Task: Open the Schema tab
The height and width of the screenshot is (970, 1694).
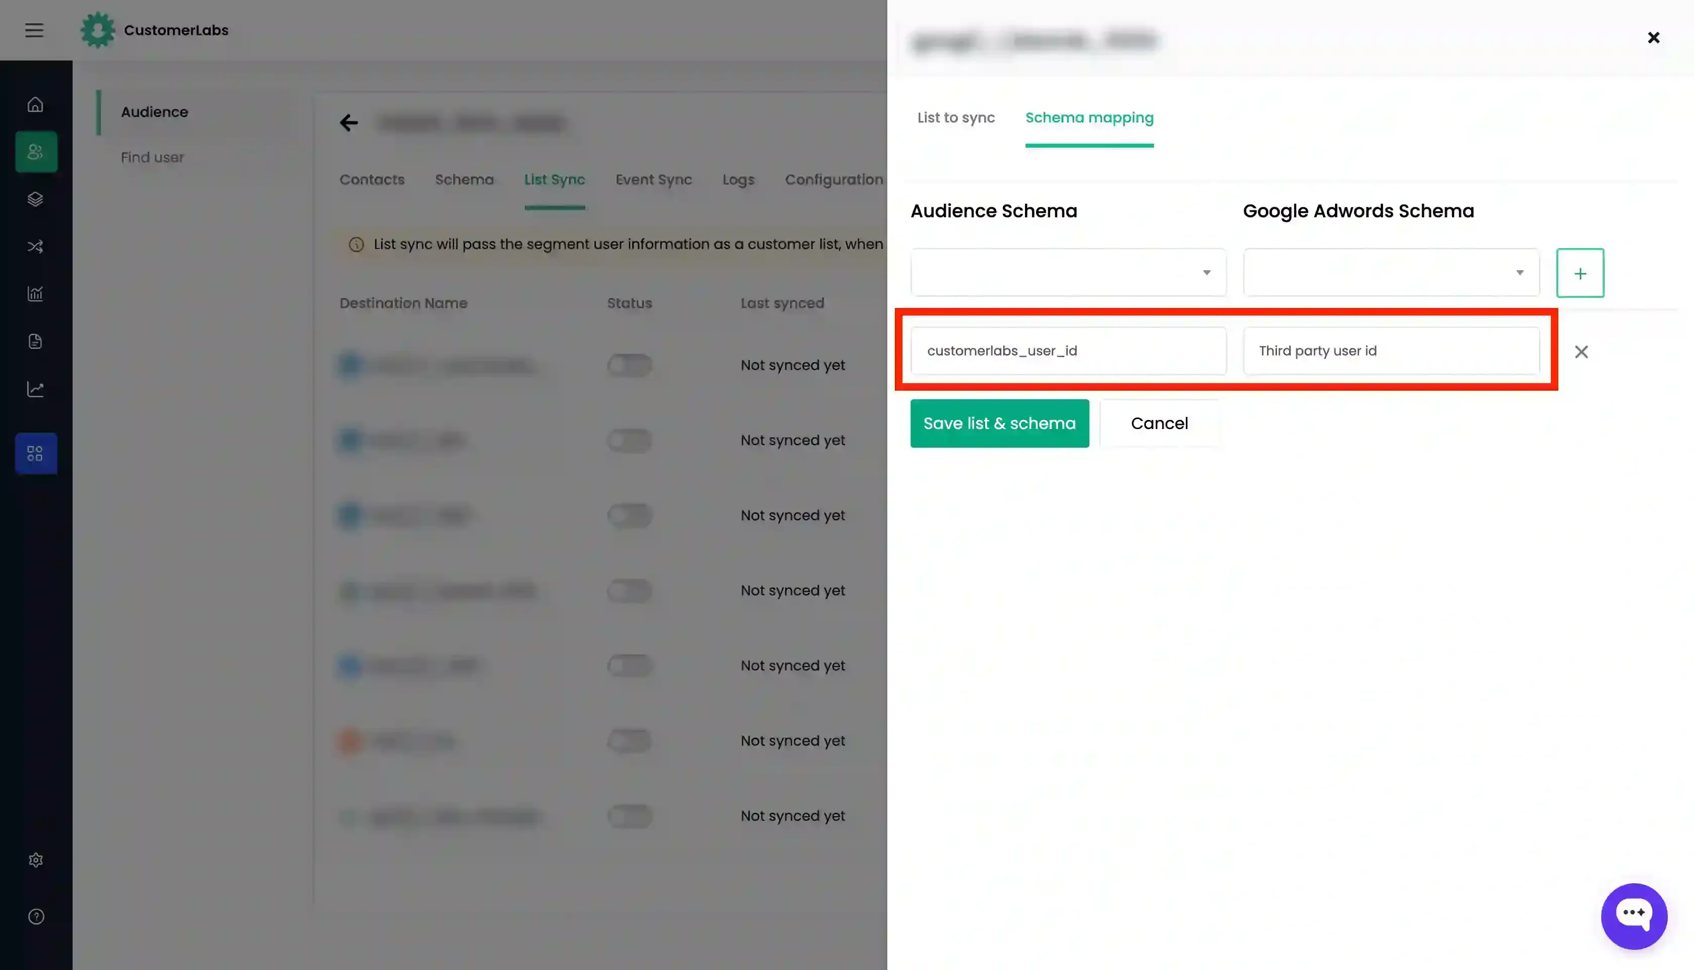Action: (x=464, y=180)
